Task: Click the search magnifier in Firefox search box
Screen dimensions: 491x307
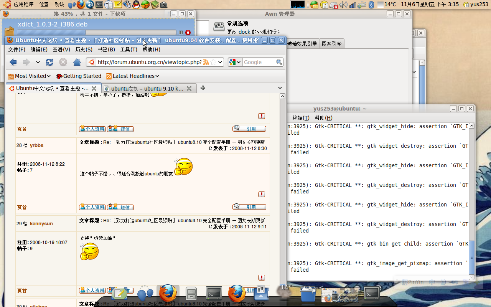Action: pyautogui.click(x=279, y=62)
